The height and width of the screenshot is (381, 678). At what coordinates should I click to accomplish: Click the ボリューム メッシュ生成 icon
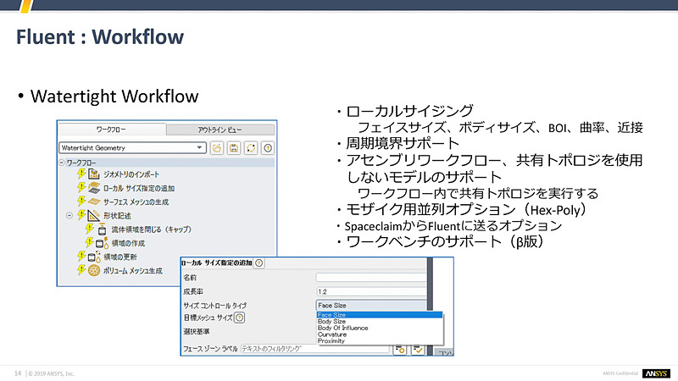(x=94, y=270)
